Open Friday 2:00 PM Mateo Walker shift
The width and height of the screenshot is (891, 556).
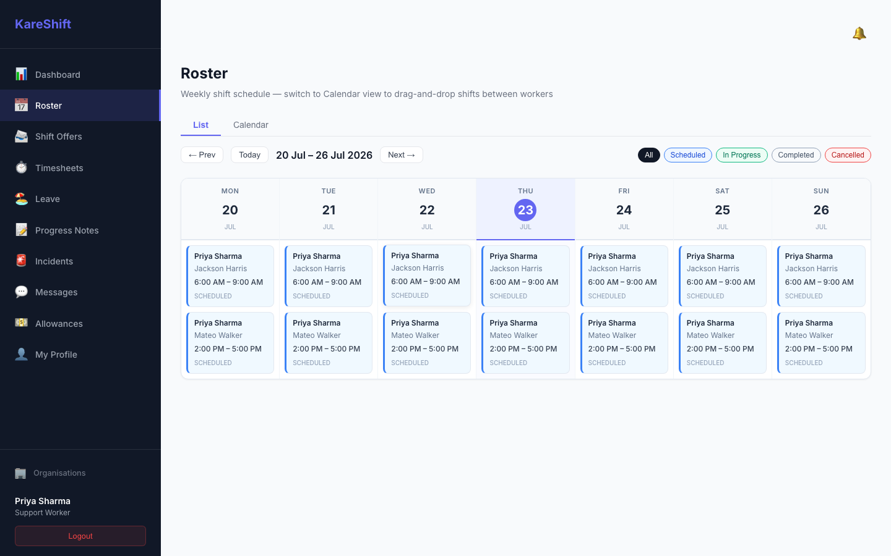pyautogui.click(x=624, y=343)
